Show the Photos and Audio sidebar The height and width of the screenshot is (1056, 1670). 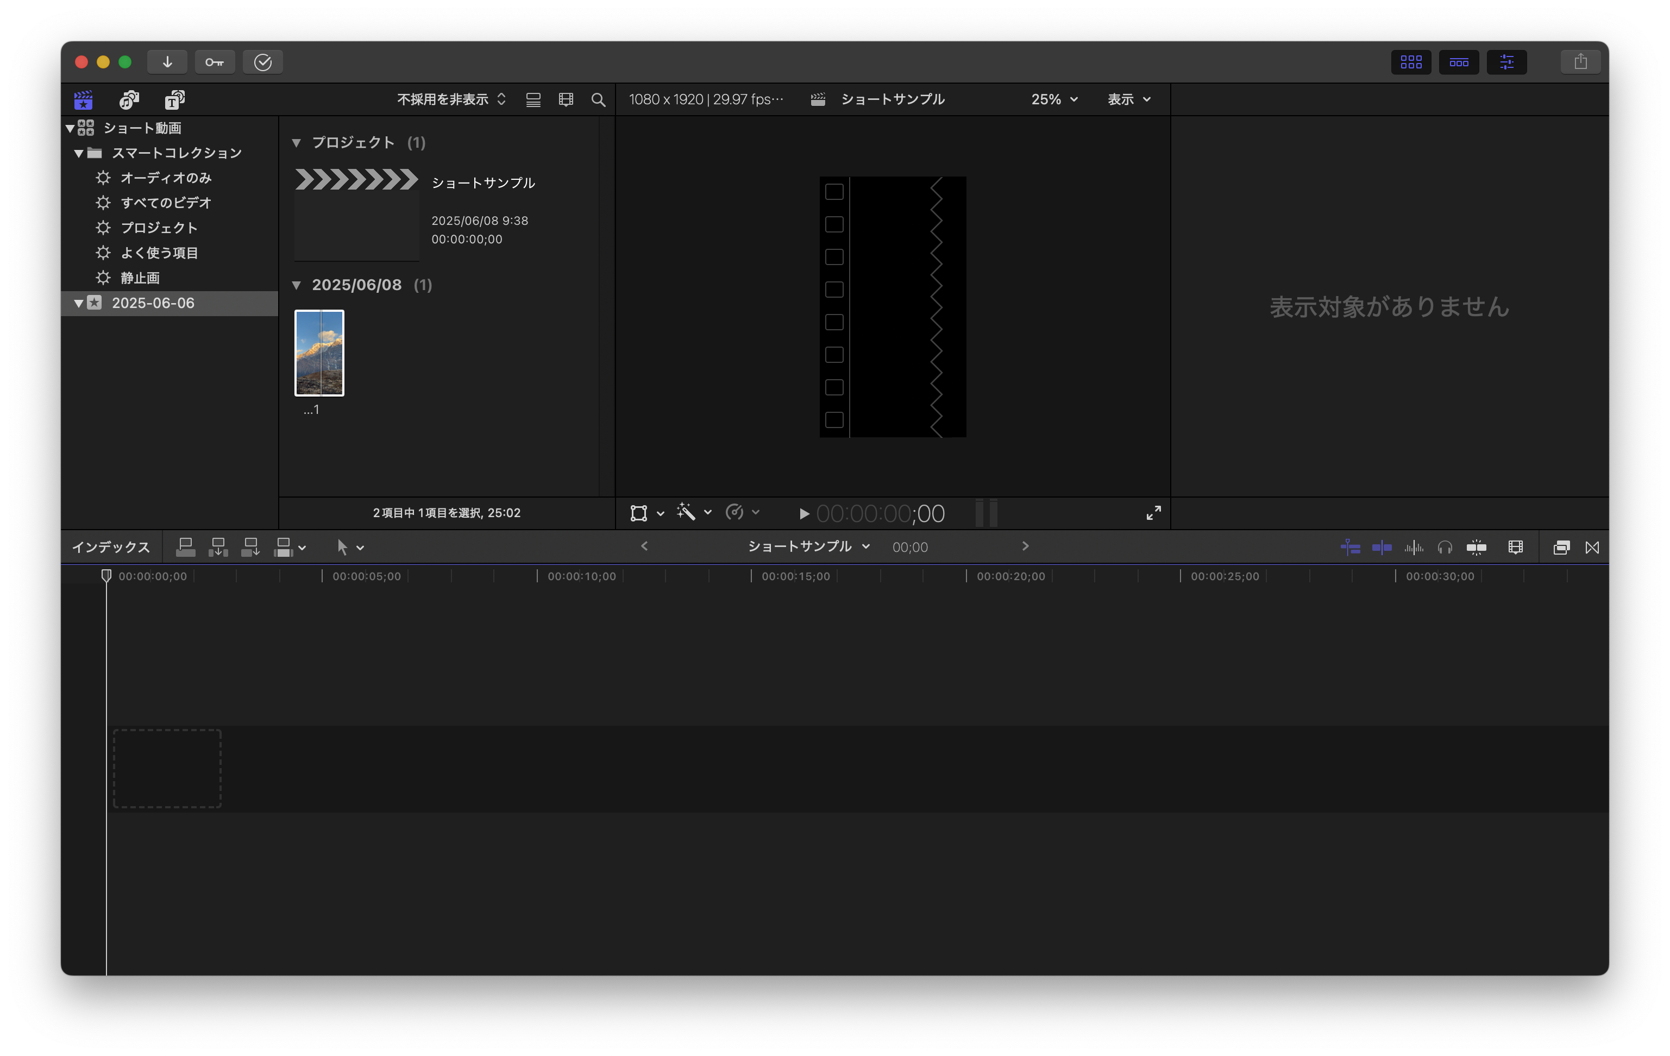coord(129,100)
